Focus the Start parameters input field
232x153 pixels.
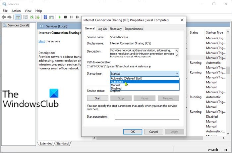[147, 117]
